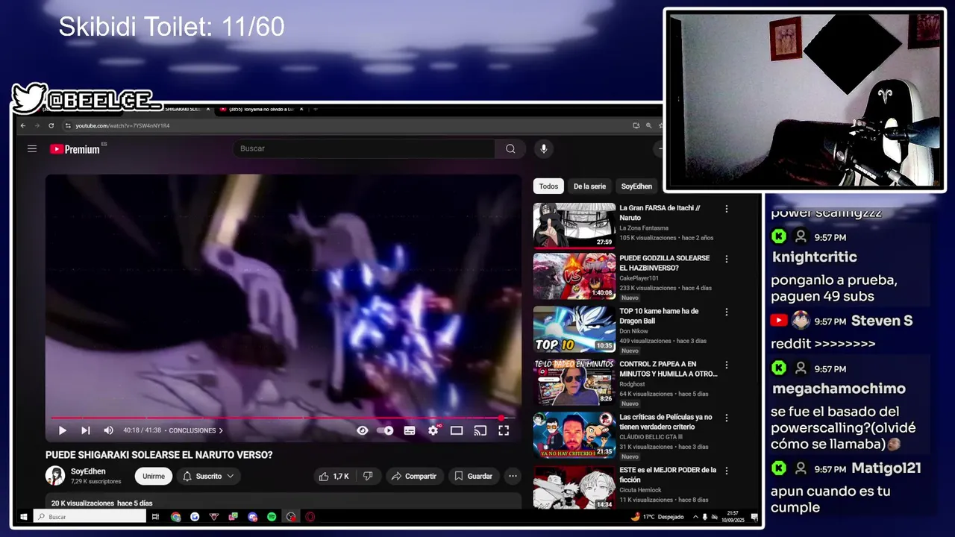Viewport: 955px width, 537px height.
Task: Open TOP 10 kame hame ha thumbnail
Action: [x=574, y=329]
